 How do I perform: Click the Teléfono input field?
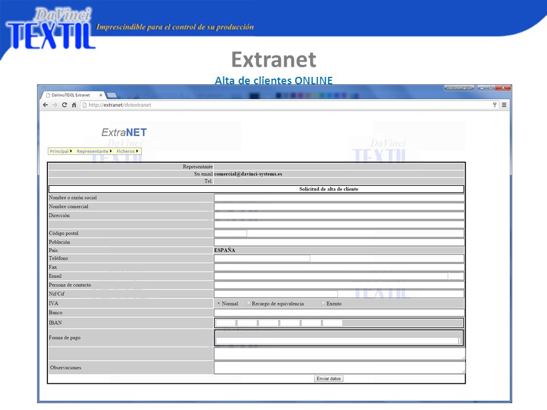(x=262, y=259)
